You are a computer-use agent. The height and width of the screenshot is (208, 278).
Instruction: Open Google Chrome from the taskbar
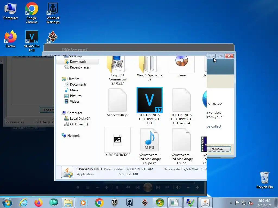(x=99, y=203)
